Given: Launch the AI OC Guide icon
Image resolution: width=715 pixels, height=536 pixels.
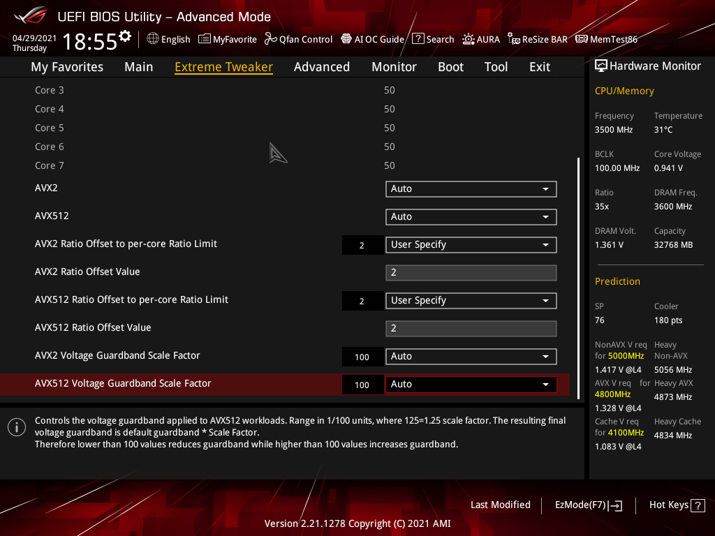Looking at the screenshot, I should point(346,39).
